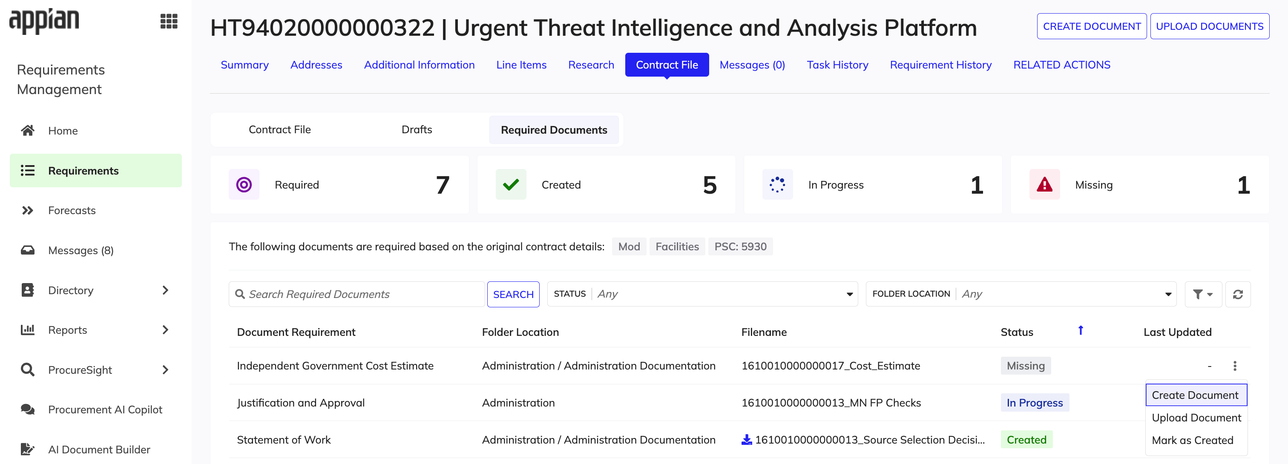
Task: Click the Last Updated column header
Action: tap(1177, 332)
